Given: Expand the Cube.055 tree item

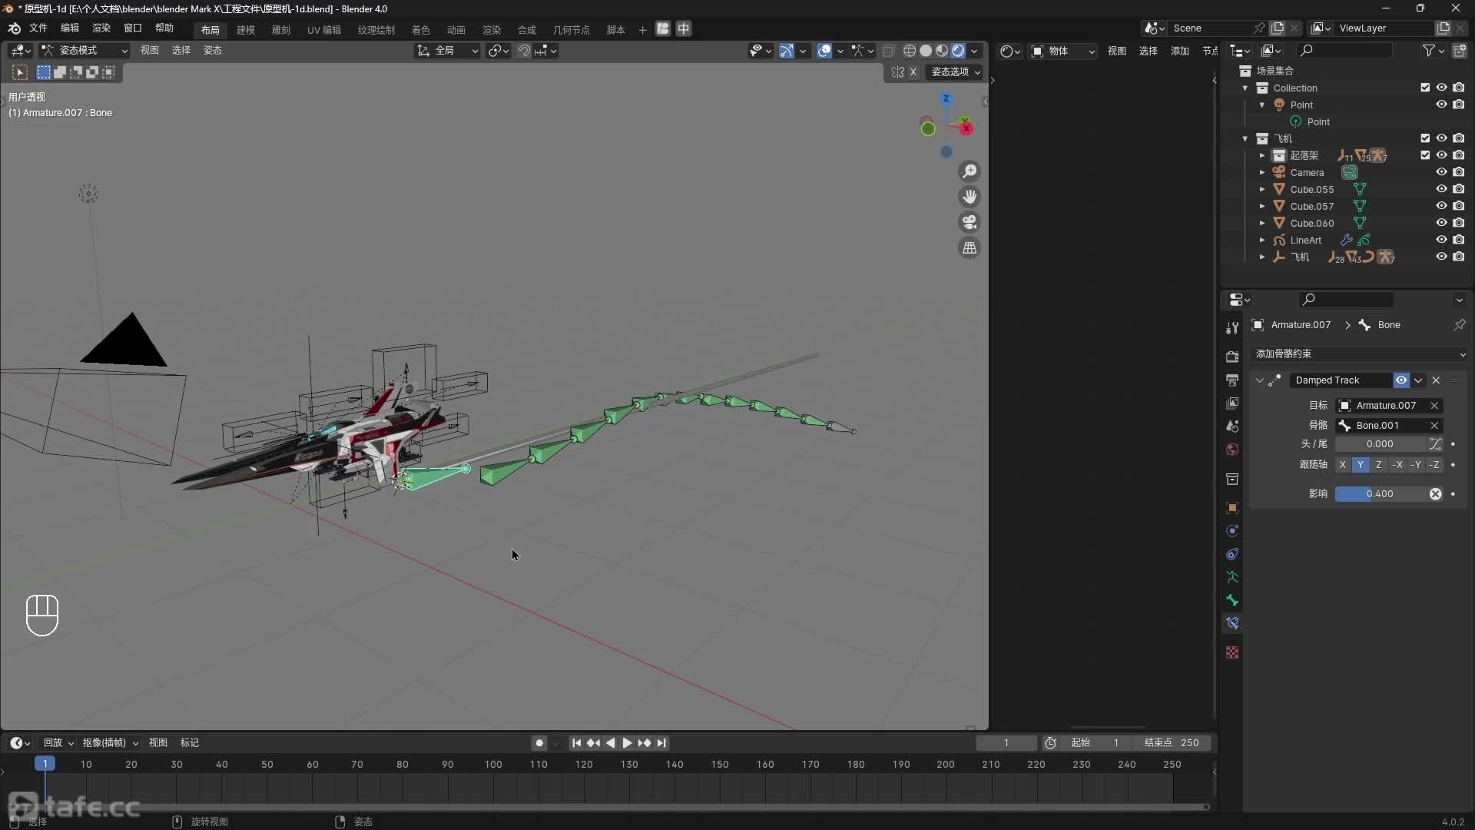Looking at the screenshot, I should (1261, 189).
